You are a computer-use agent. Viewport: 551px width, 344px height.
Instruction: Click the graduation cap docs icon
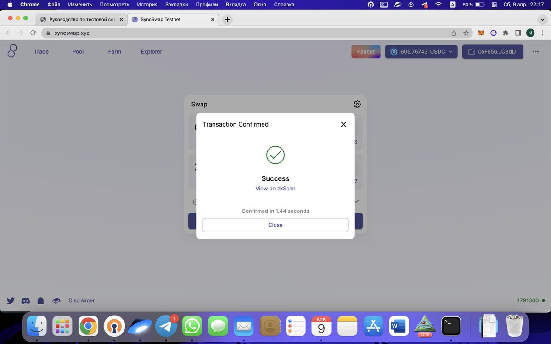coord(56,300)
